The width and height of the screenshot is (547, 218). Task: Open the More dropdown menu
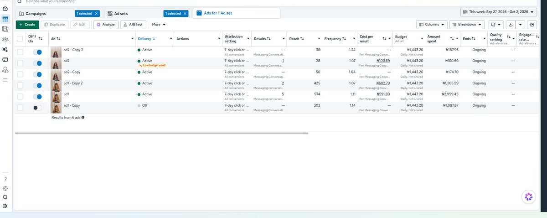click(159, 24)
